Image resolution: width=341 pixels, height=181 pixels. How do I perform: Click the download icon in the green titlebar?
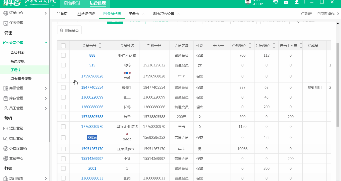[x=297, y=2]
